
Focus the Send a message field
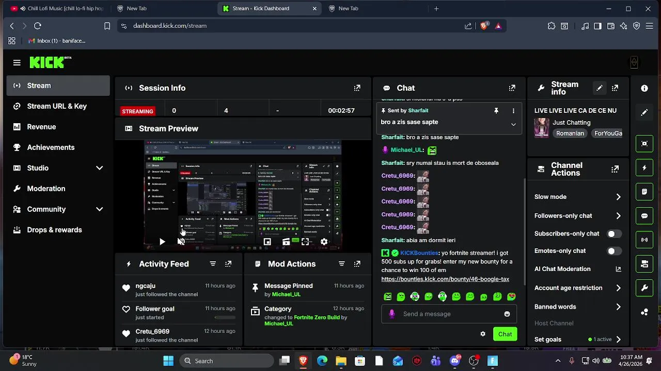tap(449, 314)
